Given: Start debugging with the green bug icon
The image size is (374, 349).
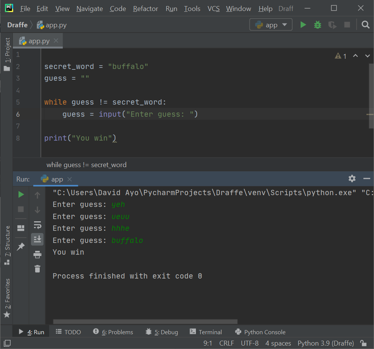Looking at the screenshot, I should pos(318,25).
